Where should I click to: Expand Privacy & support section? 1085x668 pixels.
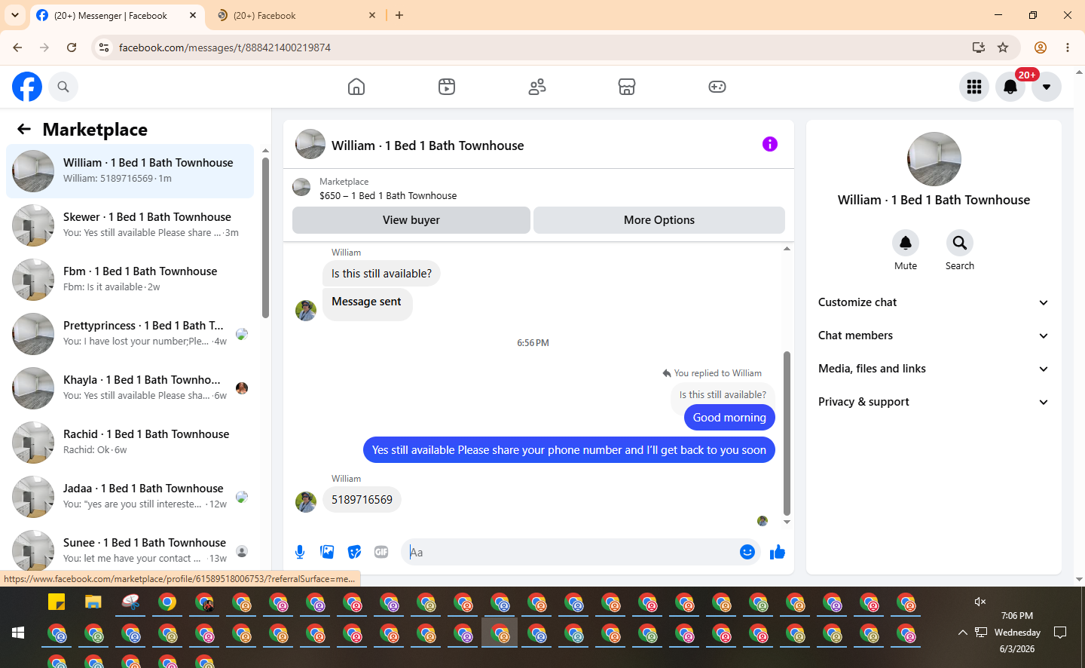tap(934, 402)
